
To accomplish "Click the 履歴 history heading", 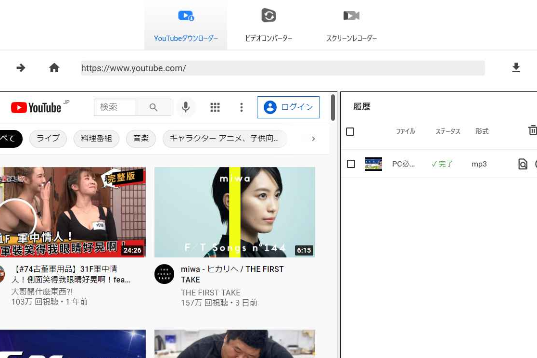I will point(362,106).
